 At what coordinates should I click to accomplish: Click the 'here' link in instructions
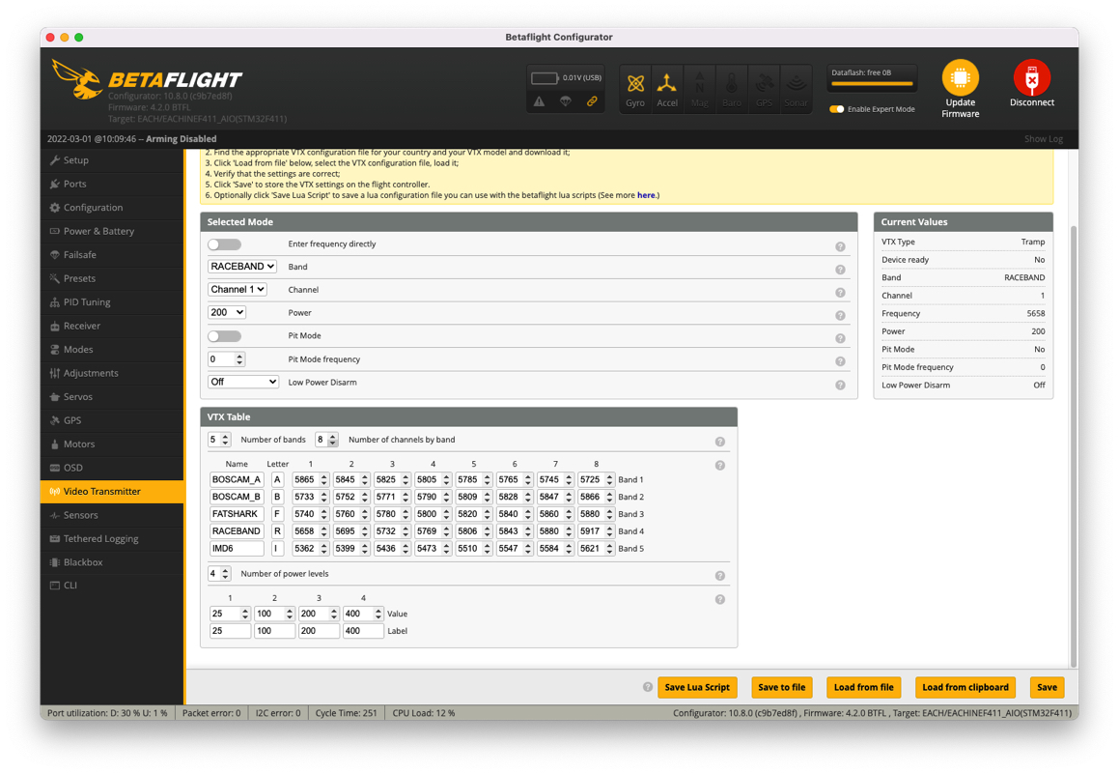point(646,195)
